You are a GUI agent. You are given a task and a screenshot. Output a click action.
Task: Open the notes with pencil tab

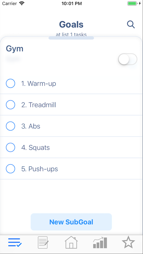(x=43, y=242)
